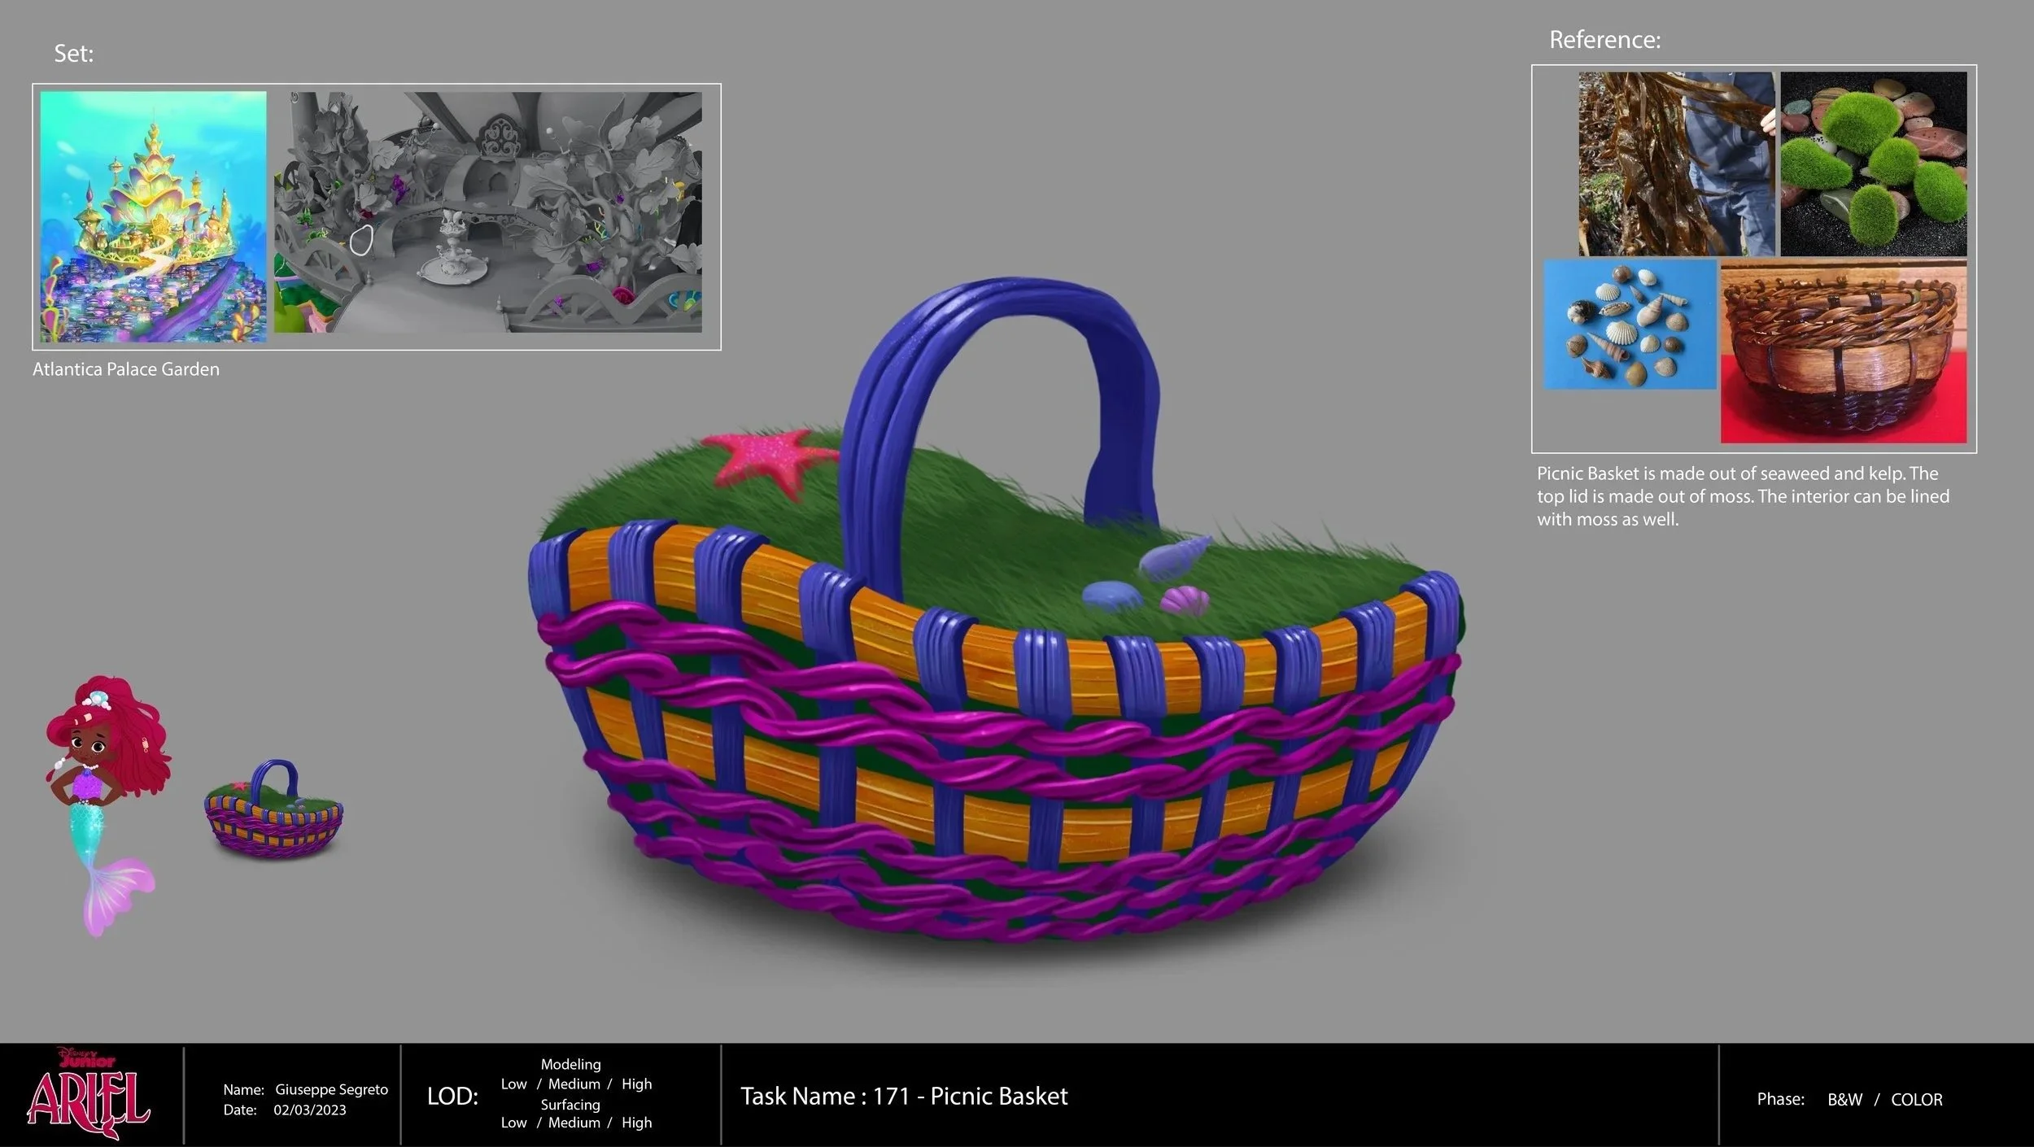Select the woven wicker basket reference photo
The height and width of the screenshot is (1147, 2034).
point(1844,351)
